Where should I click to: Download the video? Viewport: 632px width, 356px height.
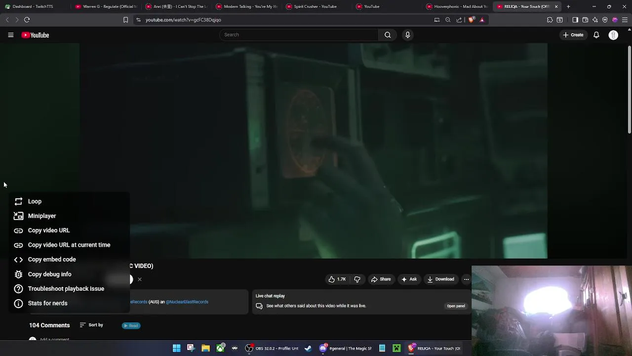pyautogui.click(x=441, y=279)
